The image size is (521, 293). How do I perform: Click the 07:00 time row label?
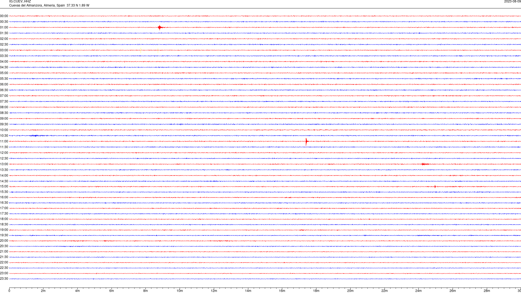click(x=4, y=96)
